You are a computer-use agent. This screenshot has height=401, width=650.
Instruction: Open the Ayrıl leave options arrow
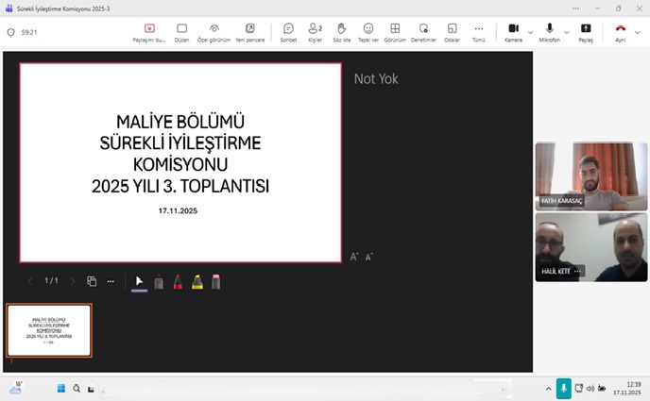pyautogui.click(x=639, y=30)
